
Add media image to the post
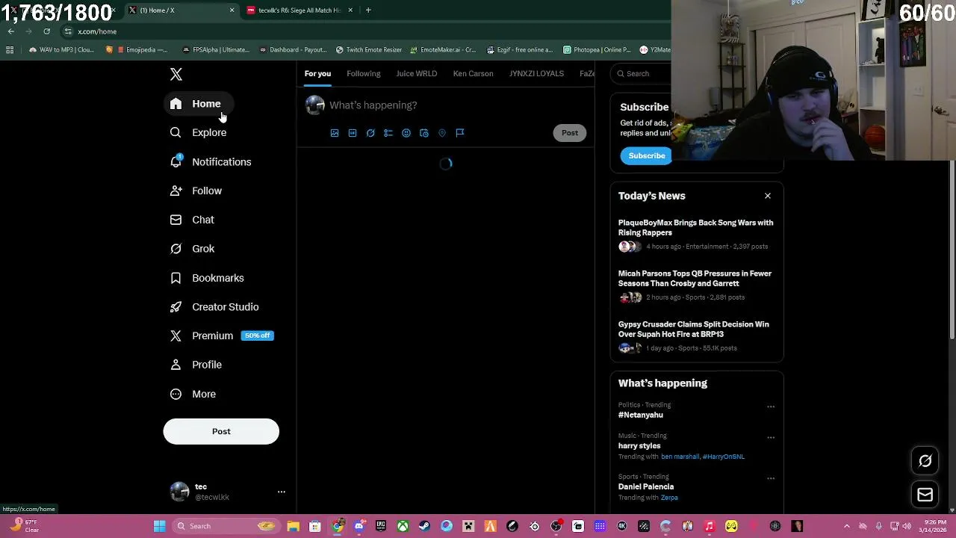tap(335, 133)
